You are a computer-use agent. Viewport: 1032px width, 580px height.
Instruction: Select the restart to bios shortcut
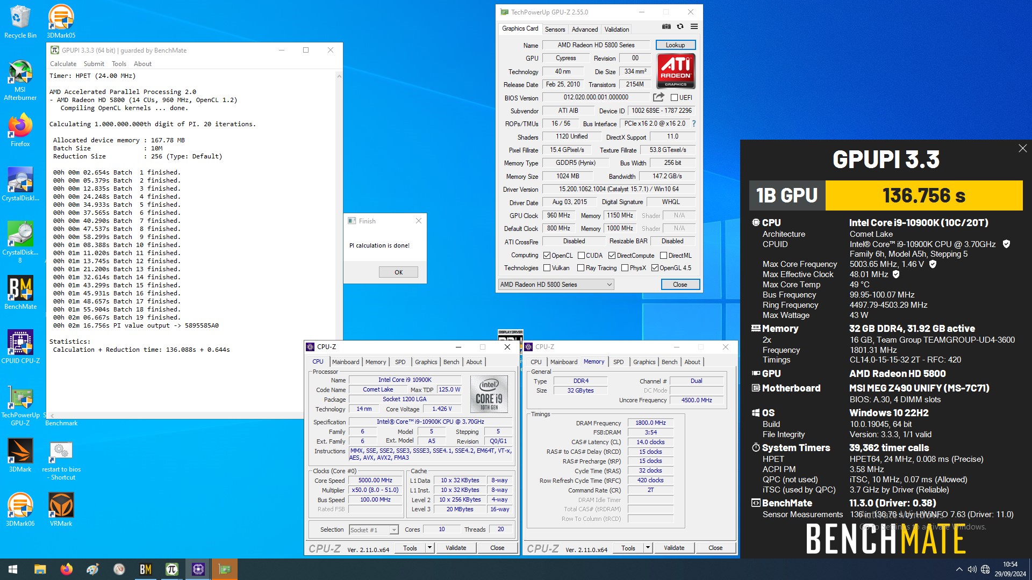[x=61, y=460]
